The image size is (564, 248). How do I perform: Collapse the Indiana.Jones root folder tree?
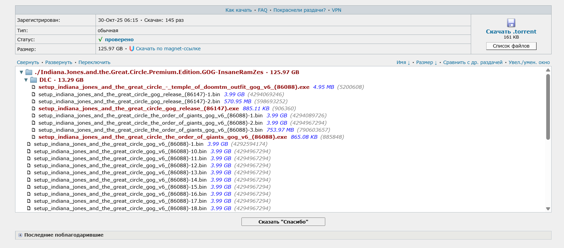21,72
